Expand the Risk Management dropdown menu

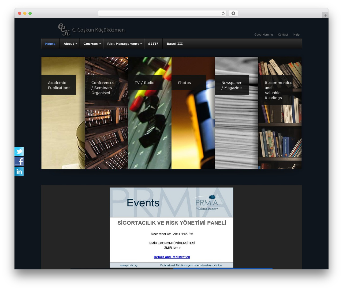tap(124, 44)
